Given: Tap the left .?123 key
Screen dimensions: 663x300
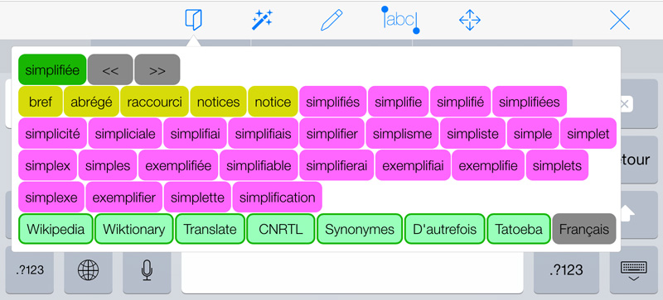Looking at the screenshot, I should pos(29,270).
